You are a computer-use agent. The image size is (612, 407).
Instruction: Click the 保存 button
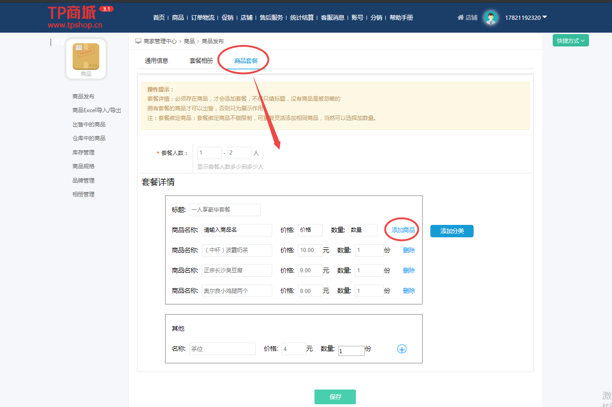[335, 396]
